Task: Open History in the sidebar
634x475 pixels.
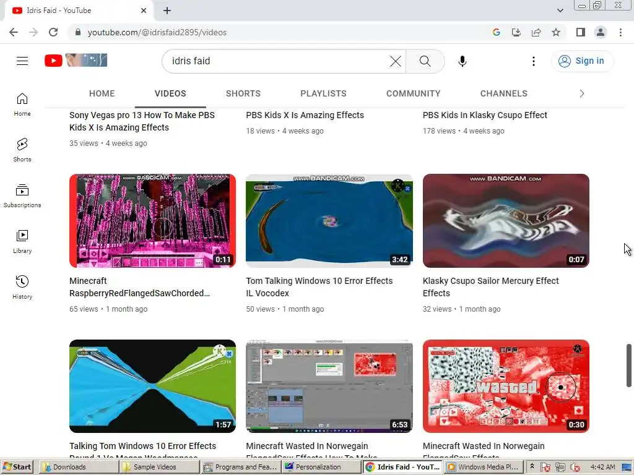Action: (x=22, y=287)
